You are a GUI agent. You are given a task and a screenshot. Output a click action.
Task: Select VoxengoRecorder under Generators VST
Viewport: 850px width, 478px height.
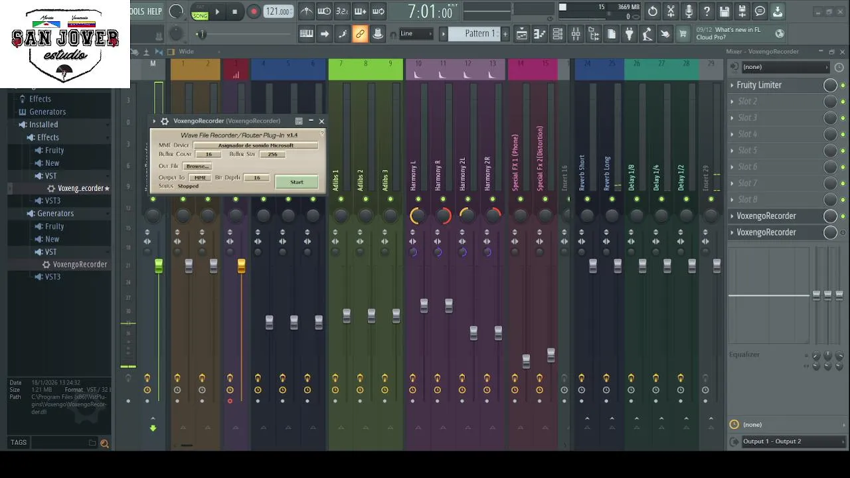[80, 264]
